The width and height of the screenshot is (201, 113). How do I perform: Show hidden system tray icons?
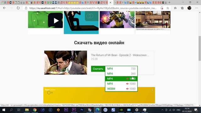[162, 110]
